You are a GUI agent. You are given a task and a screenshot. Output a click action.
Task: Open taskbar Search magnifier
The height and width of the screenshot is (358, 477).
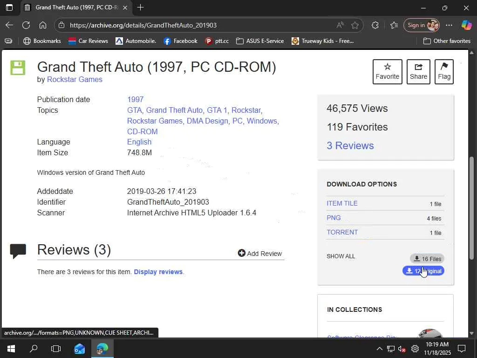tap(34, 349)
